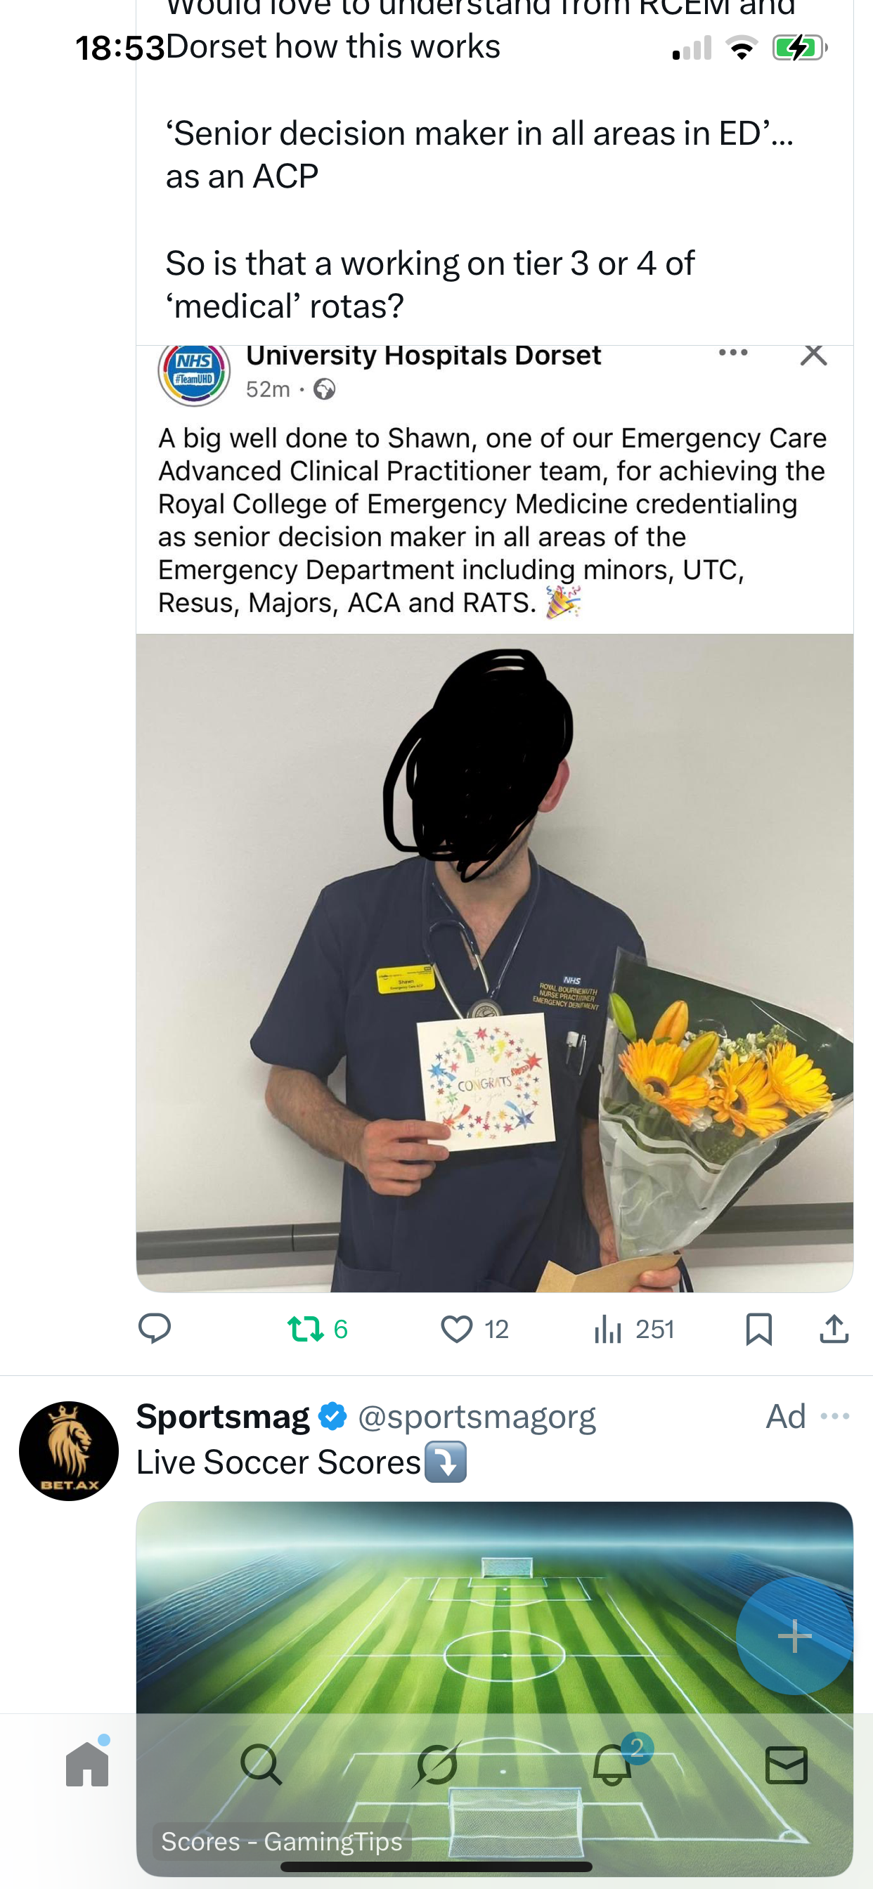Go to Home tab

(x=87, y=1764)
